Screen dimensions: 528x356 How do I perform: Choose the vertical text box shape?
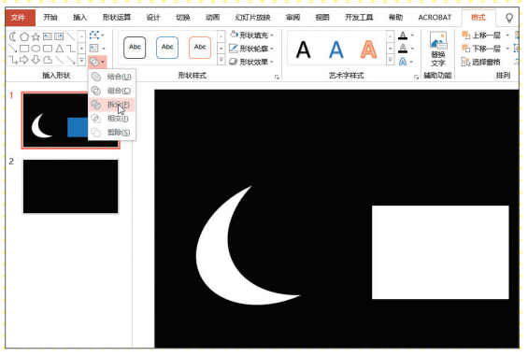click(59, 36)
